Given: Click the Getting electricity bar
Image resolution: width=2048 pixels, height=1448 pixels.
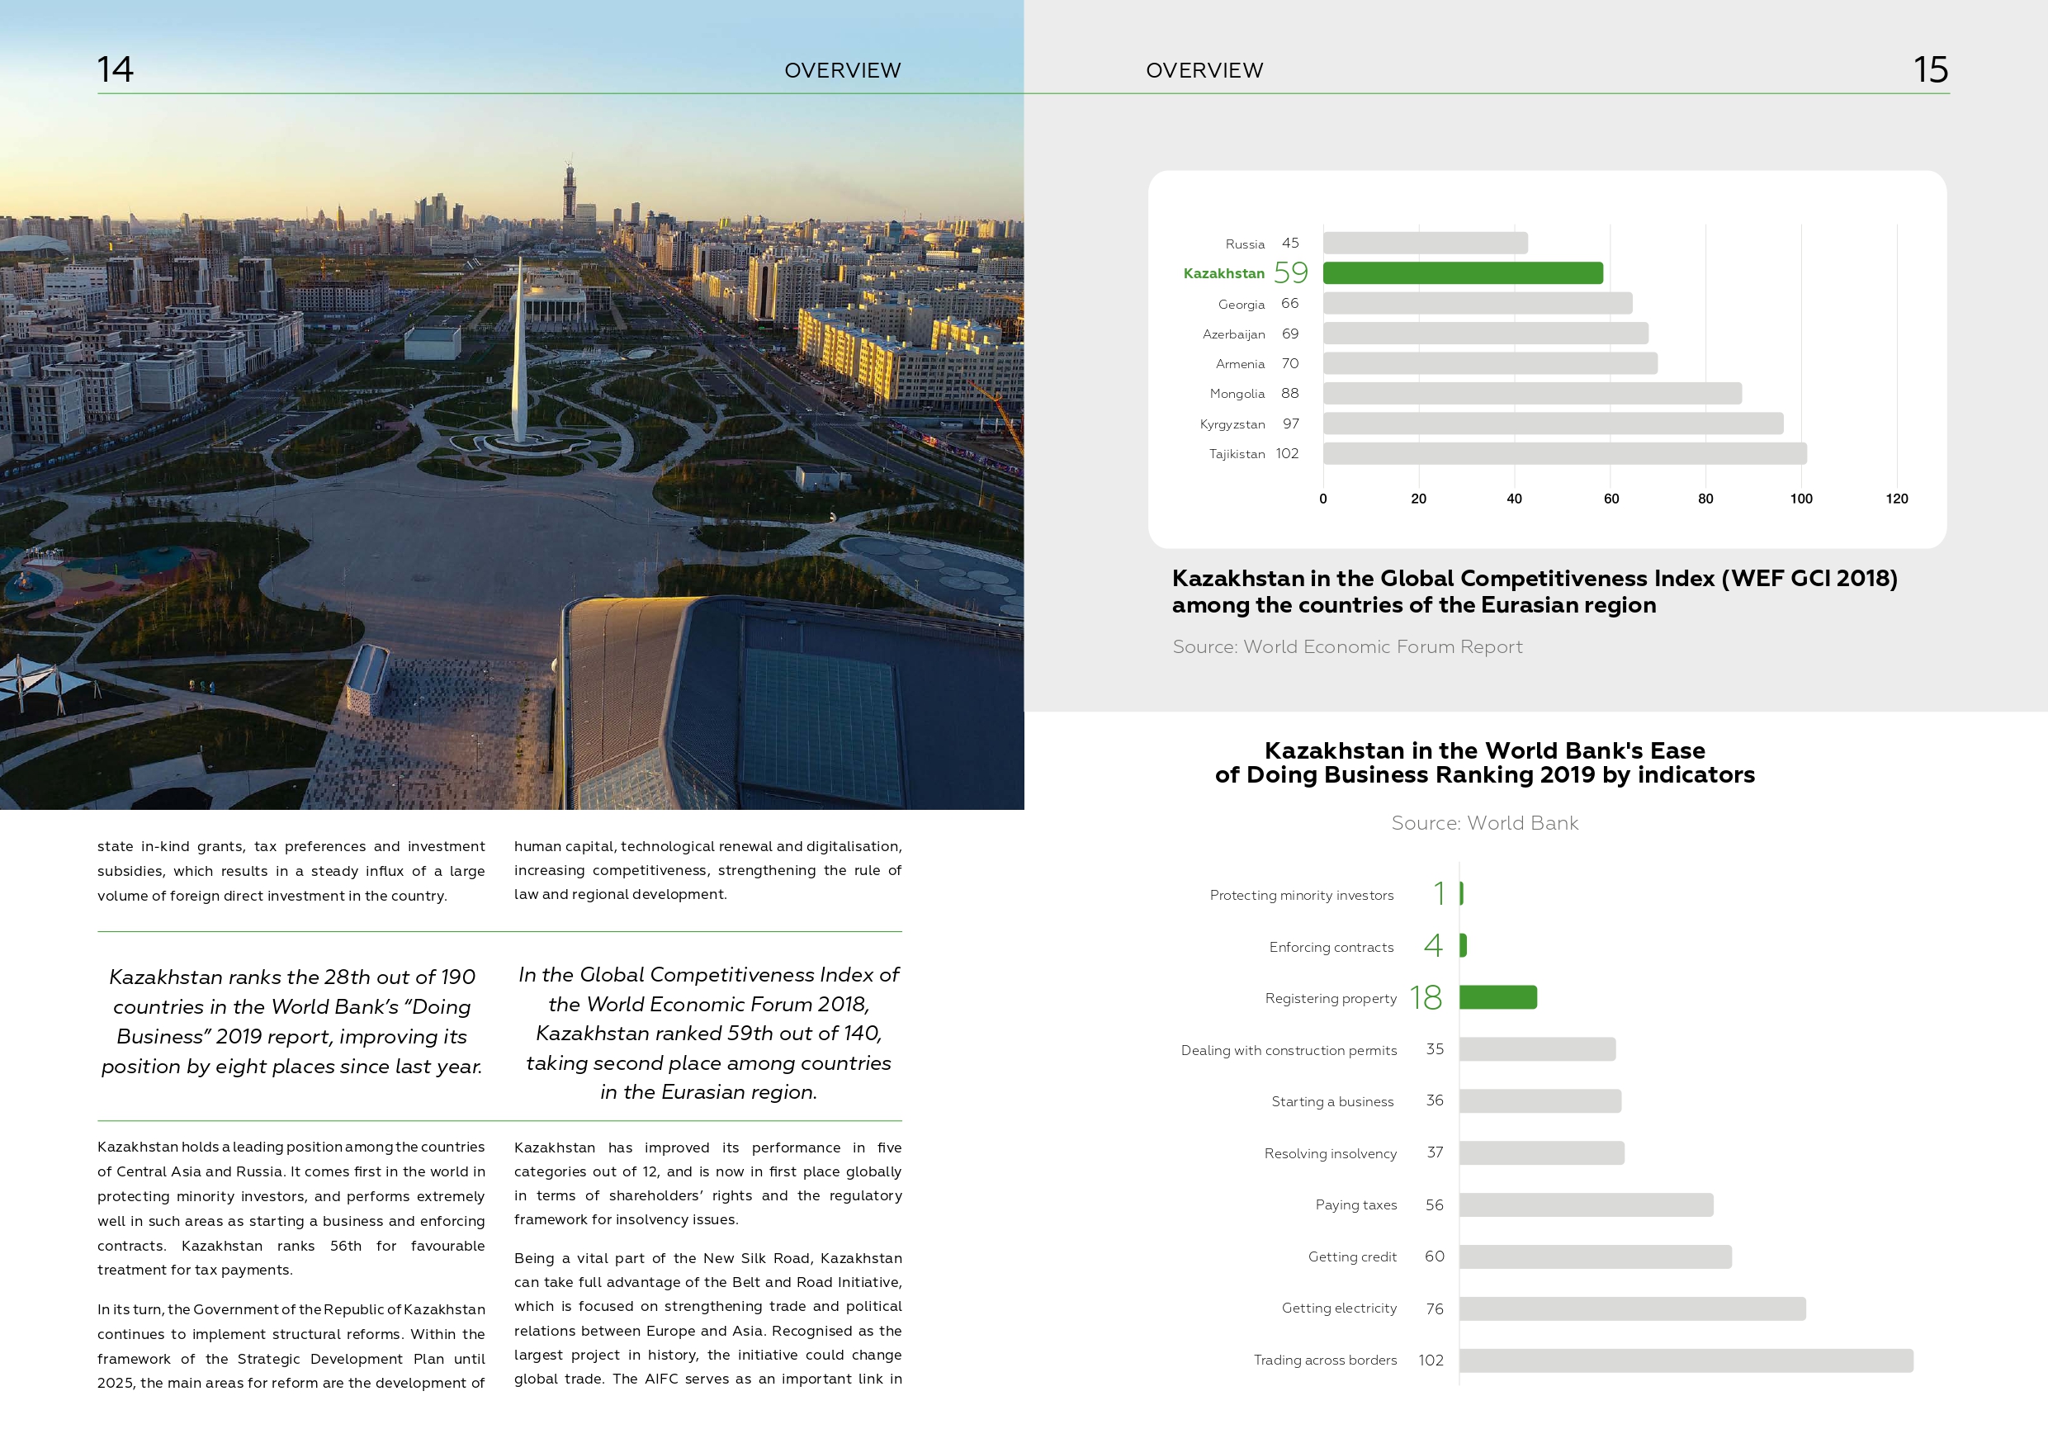Looking at the screenshot, I should click(x=1631, y=1308).
